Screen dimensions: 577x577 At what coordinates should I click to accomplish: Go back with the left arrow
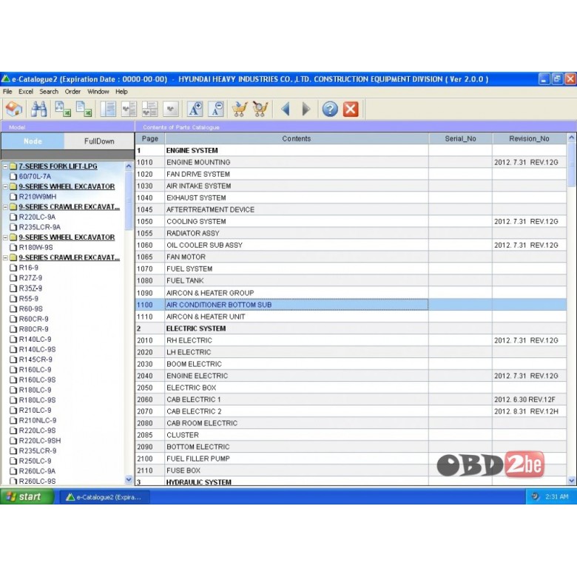click(286, 109)
